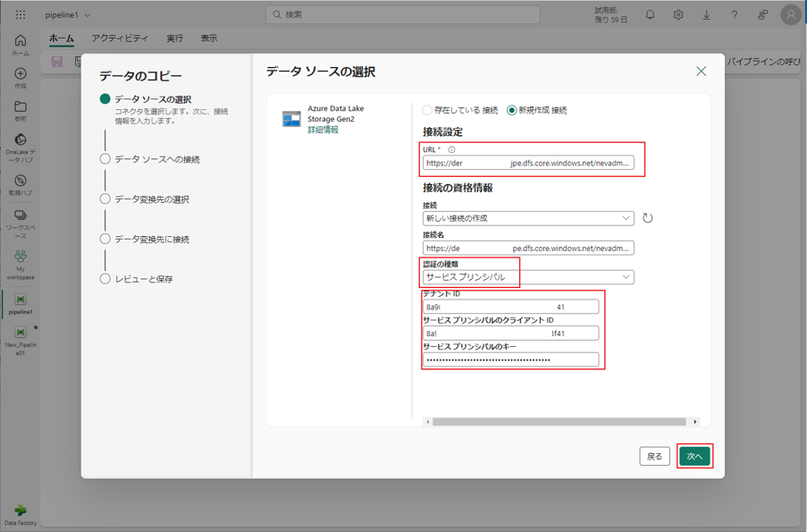Click the horizontal scrollbar thumb
The width and height of the screenshot is (807, 532).
pos(559,422)
